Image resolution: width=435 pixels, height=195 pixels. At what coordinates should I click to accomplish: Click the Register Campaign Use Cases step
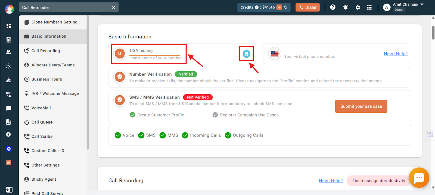[x=246, y=115]
